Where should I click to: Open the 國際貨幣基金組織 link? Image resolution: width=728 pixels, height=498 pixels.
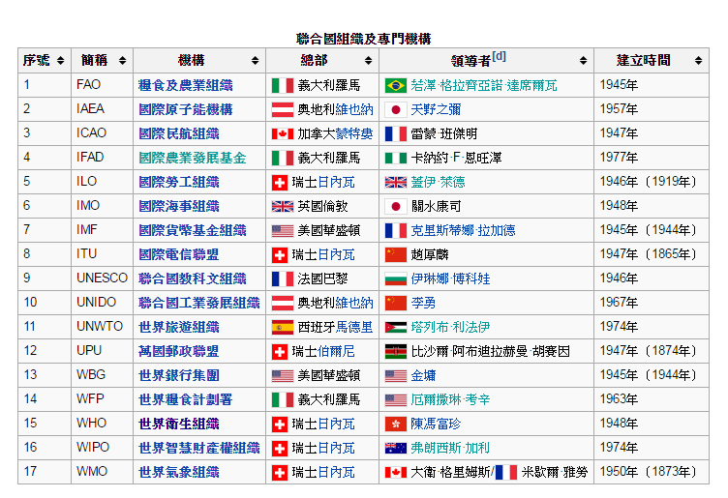[x=192, y=230]
